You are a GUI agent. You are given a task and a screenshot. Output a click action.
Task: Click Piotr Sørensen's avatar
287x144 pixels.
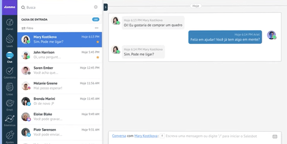(x=26, y=132)
